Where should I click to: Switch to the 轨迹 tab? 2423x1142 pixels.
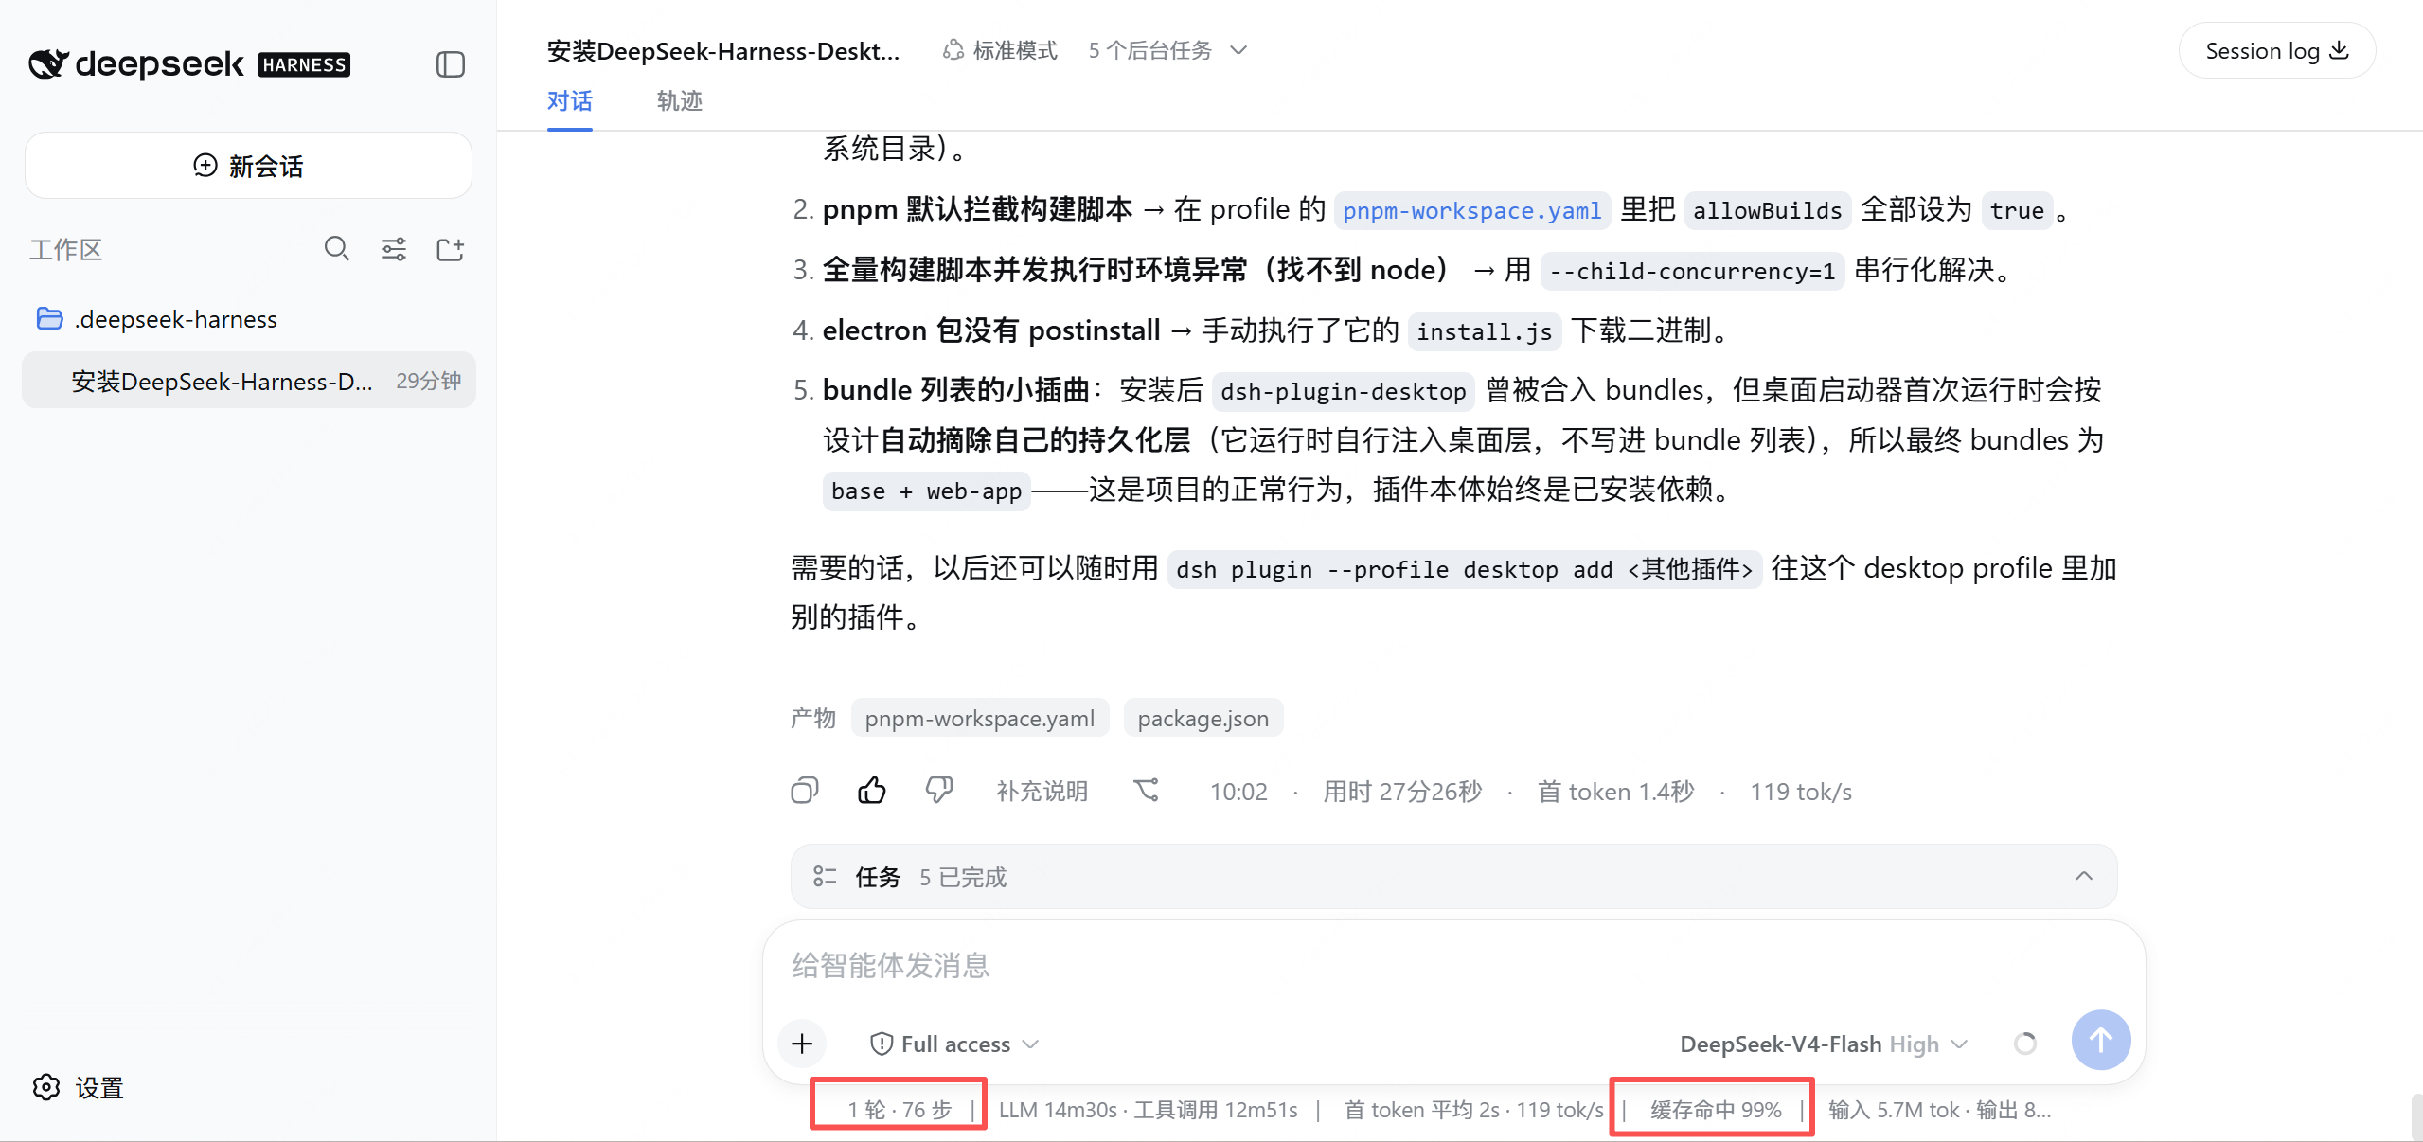coord(679,101)
